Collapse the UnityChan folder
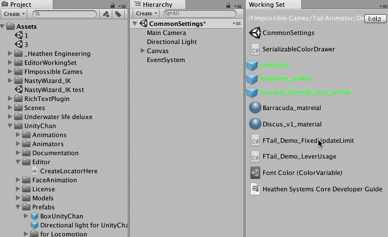 click(10, 126)
